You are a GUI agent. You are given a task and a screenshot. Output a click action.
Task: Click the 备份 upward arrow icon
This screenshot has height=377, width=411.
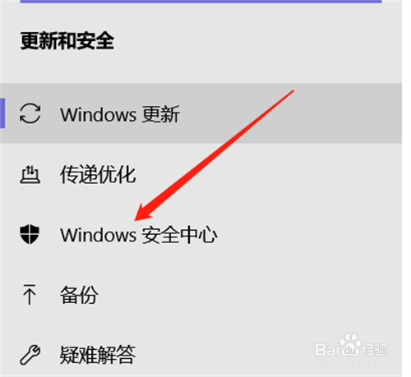tap(30, 295)
